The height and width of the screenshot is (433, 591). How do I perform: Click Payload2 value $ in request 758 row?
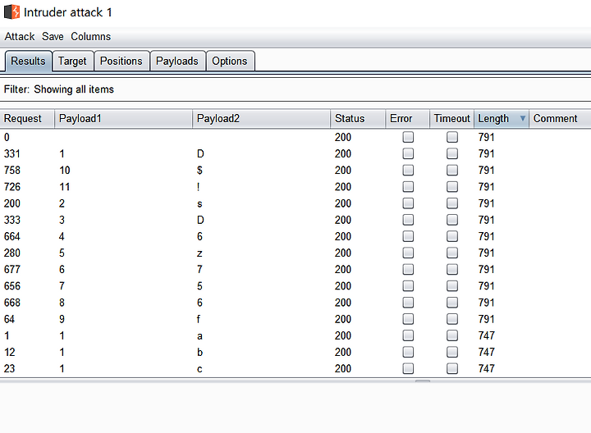point(199,171)
